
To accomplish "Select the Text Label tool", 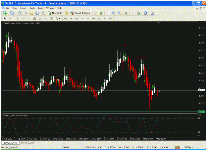I will click(51, 19).
